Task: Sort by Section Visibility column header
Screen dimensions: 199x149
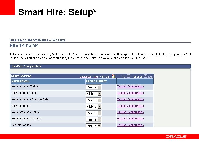Action: (x=96, y=81)
